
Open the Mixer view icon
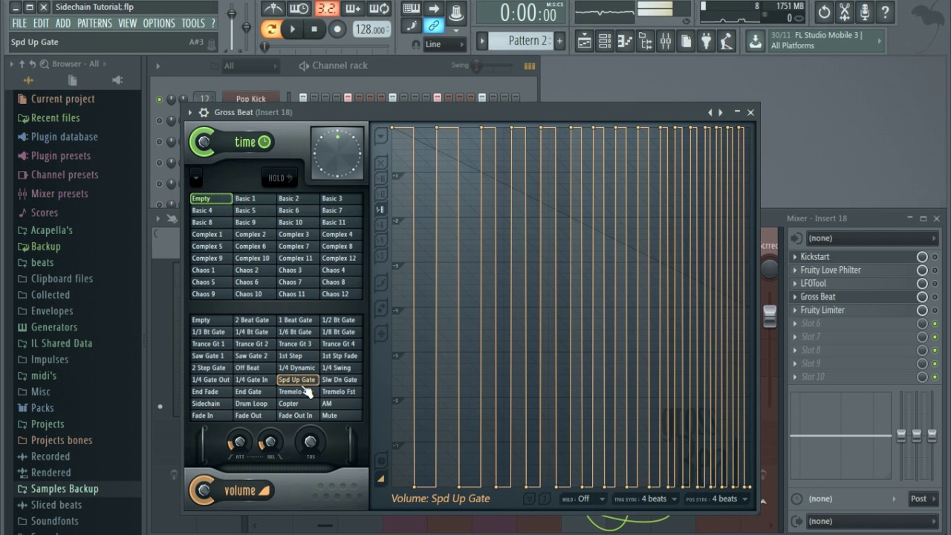[666, 41]
